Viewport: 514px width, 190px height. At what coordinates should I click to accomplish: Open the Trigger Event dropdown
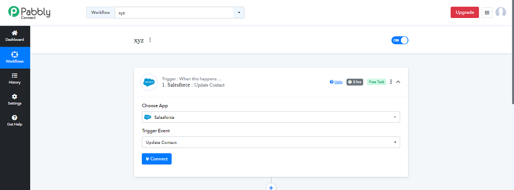(271, 142)
